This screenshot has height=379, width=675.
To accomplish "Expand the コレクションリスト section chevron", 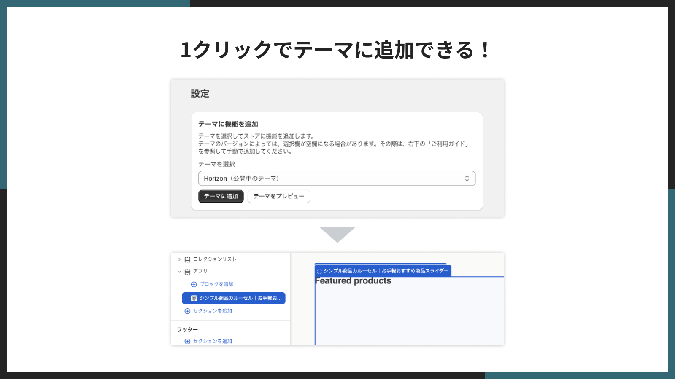I will (179, 259).
